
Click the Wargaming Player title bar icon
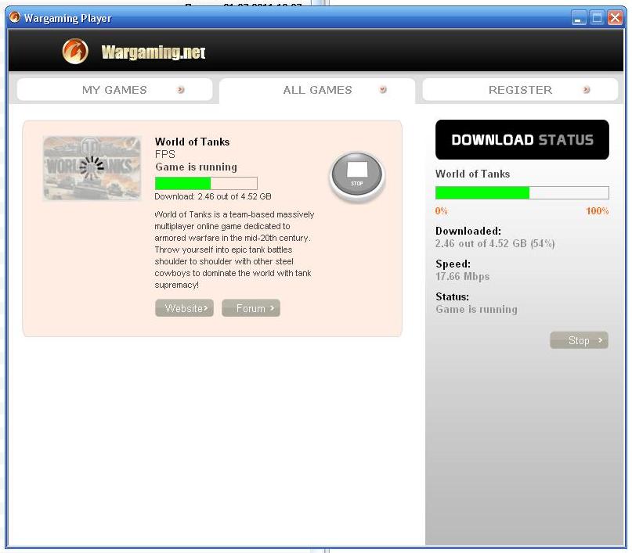pyautogui.click(x=15, y=17)
